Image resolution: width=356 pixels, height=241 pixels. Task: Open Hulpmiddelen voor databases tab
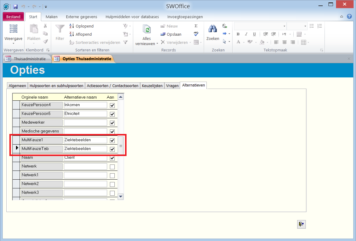pos(132,17)
